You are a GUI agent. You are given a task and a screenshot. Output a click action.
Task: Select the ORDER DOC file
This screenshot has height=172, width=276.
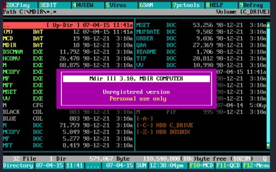click(201, 39)
